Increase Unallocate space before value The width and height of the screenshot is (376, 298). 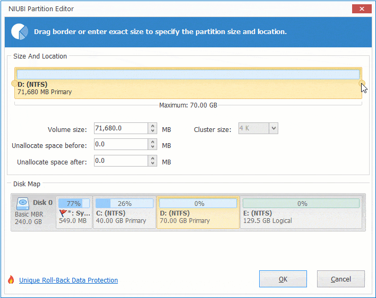click(153, 142)
